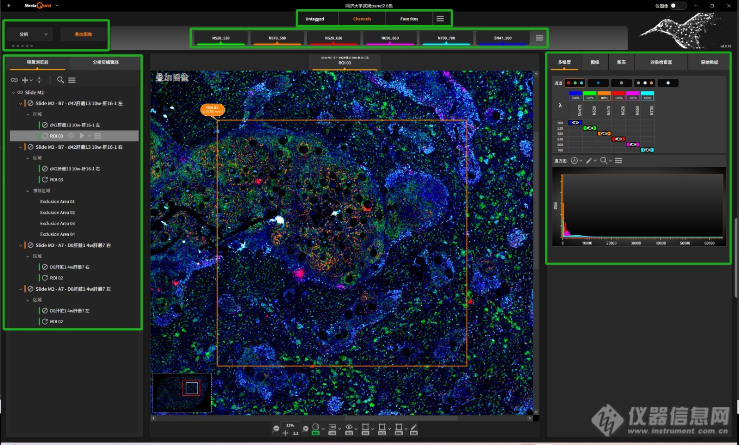Toggle the magenta N650 channel eye at 660

tap(633, 144)
